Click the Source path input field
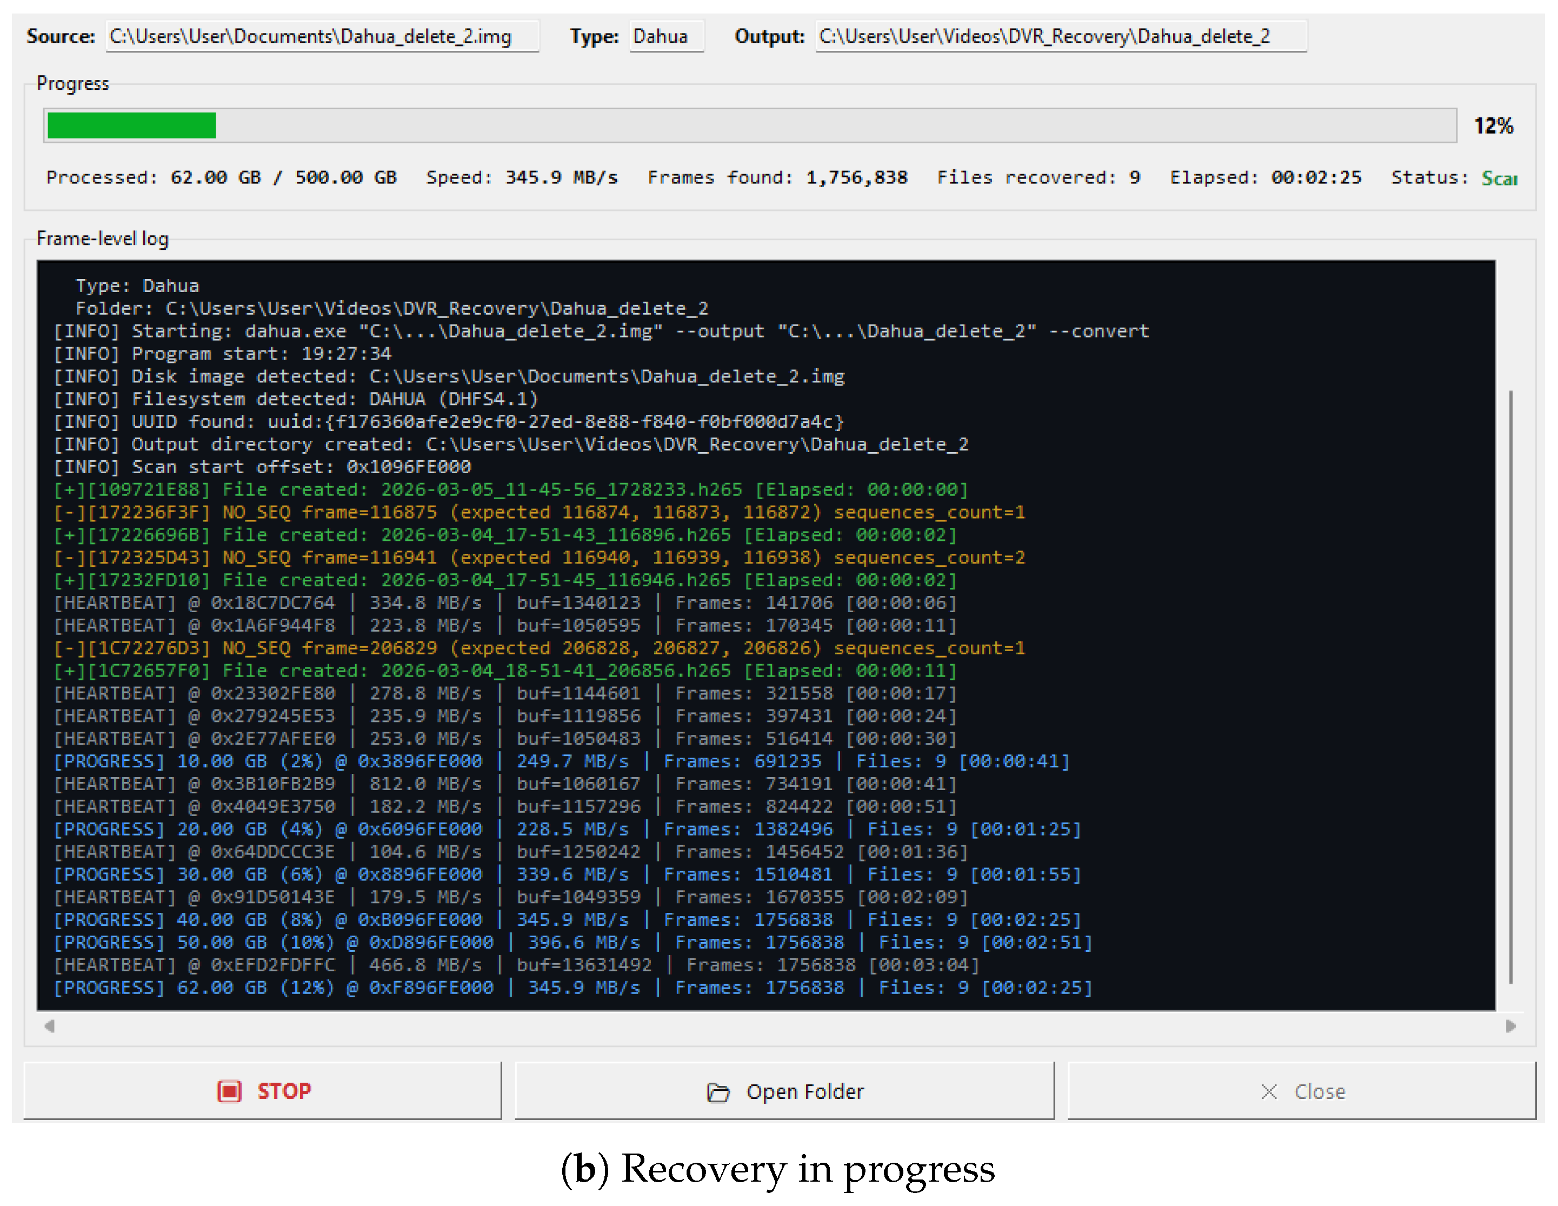This screenshot has width=1558, height=1206. [x=322, y=36]
